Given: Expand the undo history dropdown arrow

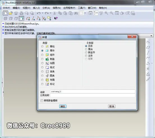Looking at the screenshot, I should coord(43,13).
